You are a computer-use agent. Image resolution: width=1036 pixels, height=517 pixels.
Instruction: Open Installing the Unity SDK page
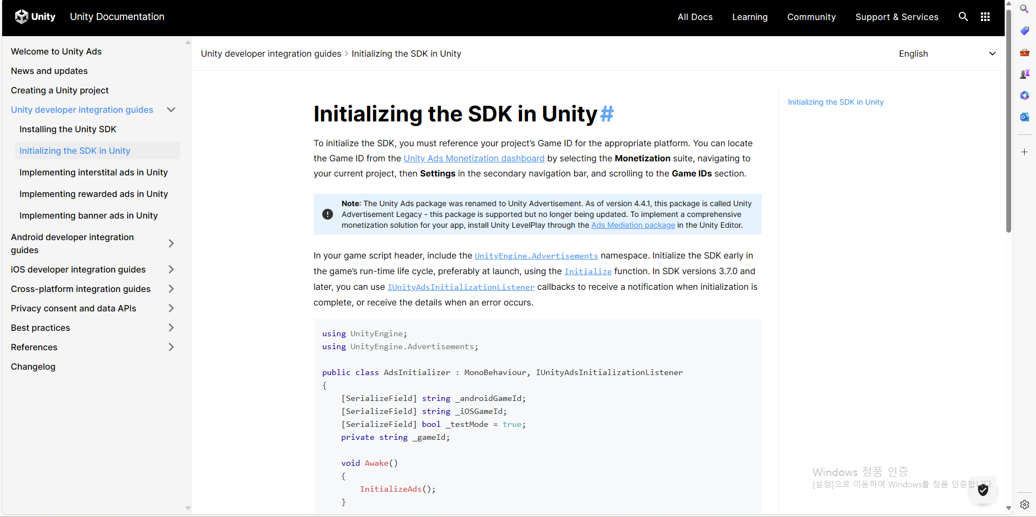click(68, 129)
